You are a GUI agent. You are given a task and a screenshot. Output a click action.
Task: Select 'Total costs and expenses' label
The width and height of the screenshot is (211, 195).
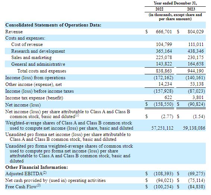coord(42,71)
